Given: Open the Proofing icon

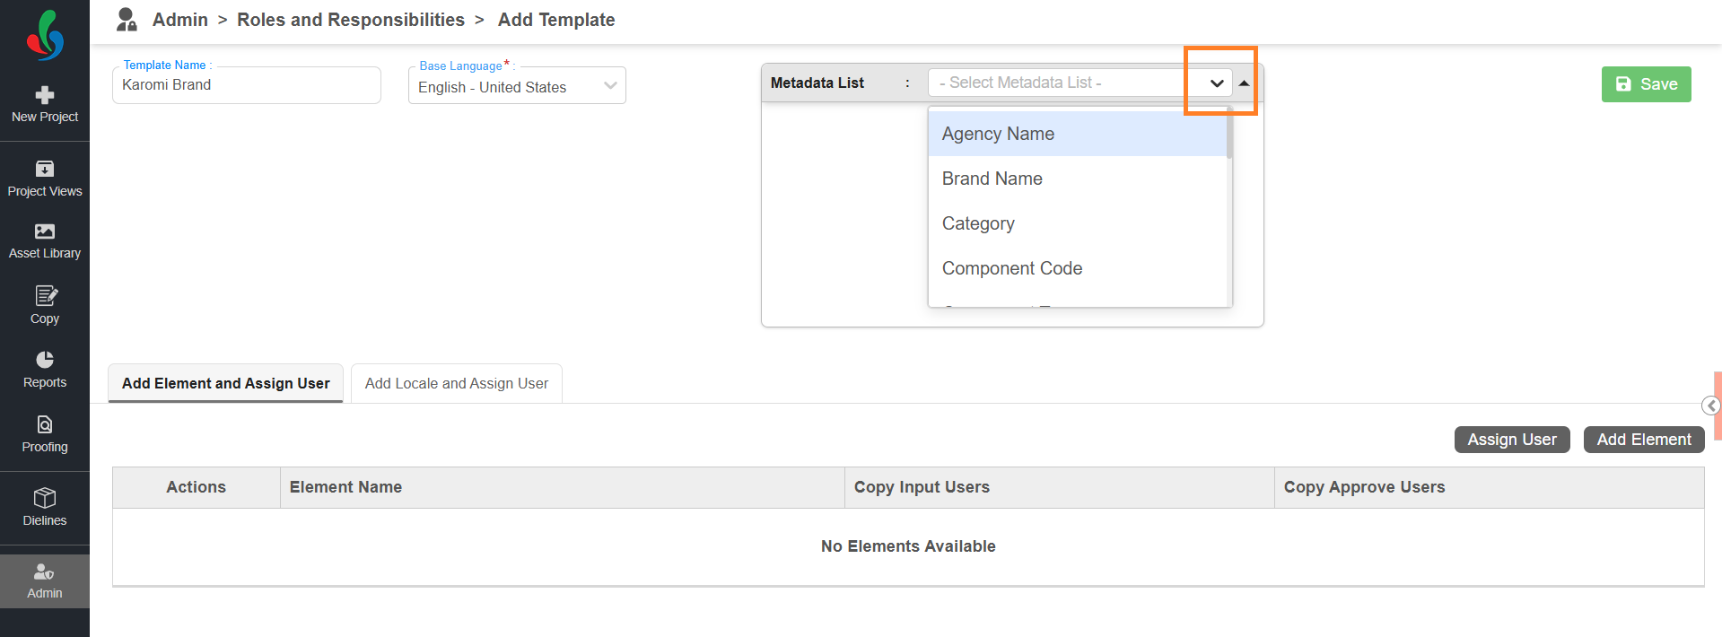Looking at the screenshot, I should [x=45, y=424].
